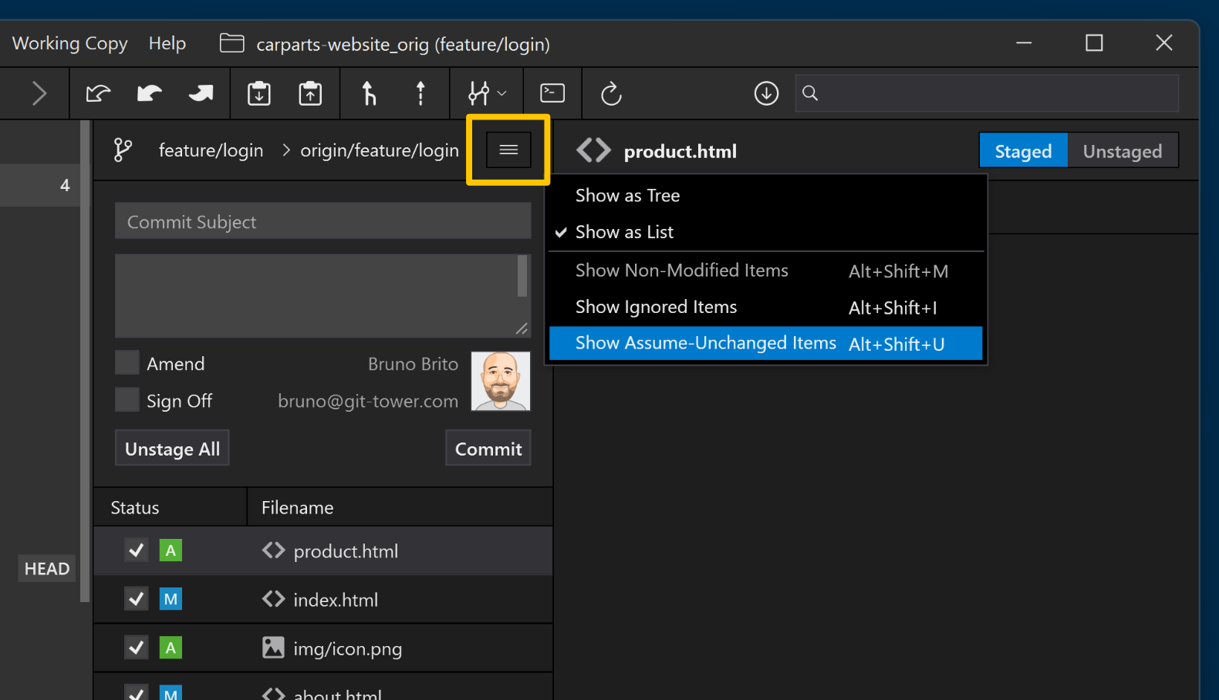Uncheck the staged checkbox for index.html
The height and width of the screenshot is (700, 1219).
137,599
